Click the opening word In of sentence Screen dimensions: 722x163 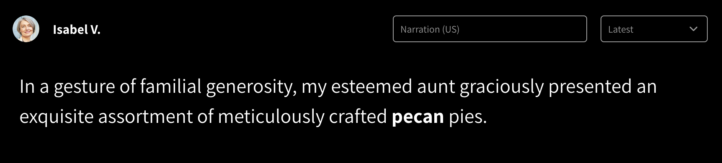click(27, 87)
